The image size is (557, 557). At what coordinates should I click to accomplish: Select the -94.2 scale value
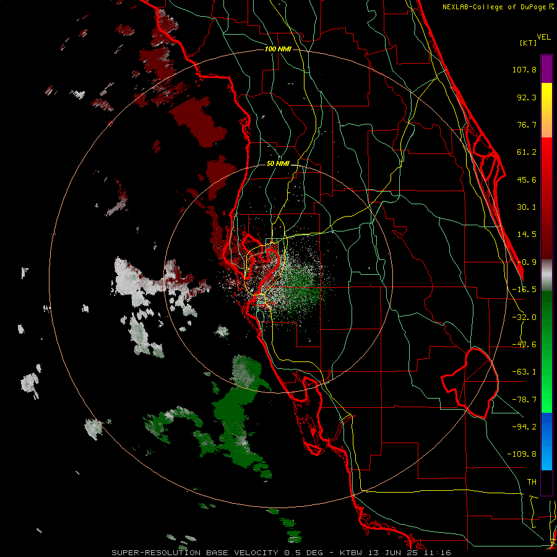click(524, 426)
